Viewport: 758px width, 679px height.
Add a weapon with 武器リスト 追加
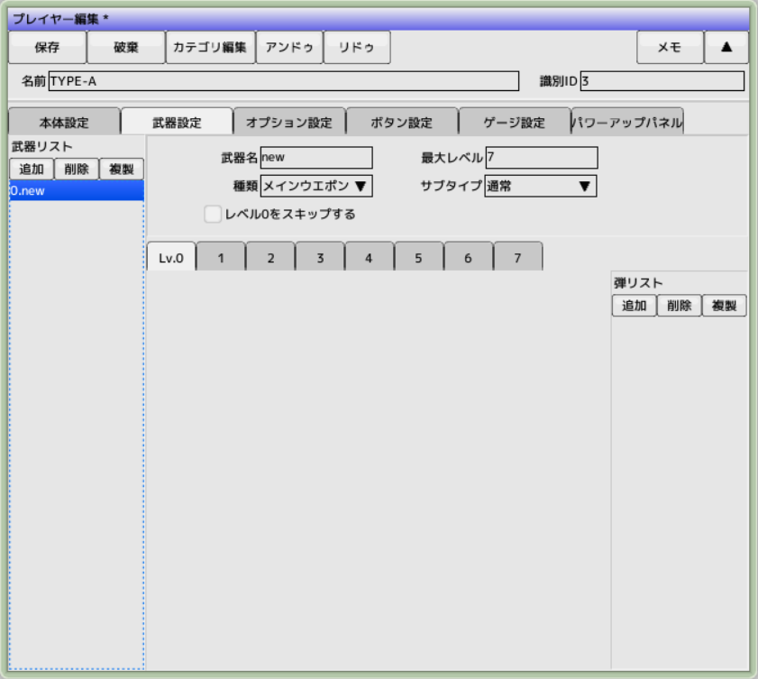31,169
